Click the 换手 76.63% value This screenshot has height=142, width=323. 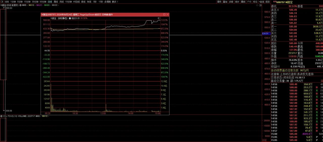pyautogui.click(x=293, y=60)
